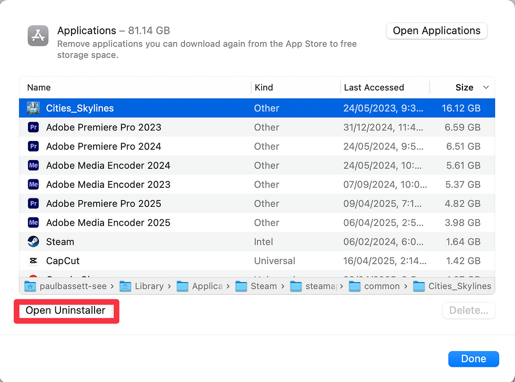This screenshot has width=515, height=382.
Task: Click the Delete... button
Action: [469, 310]
